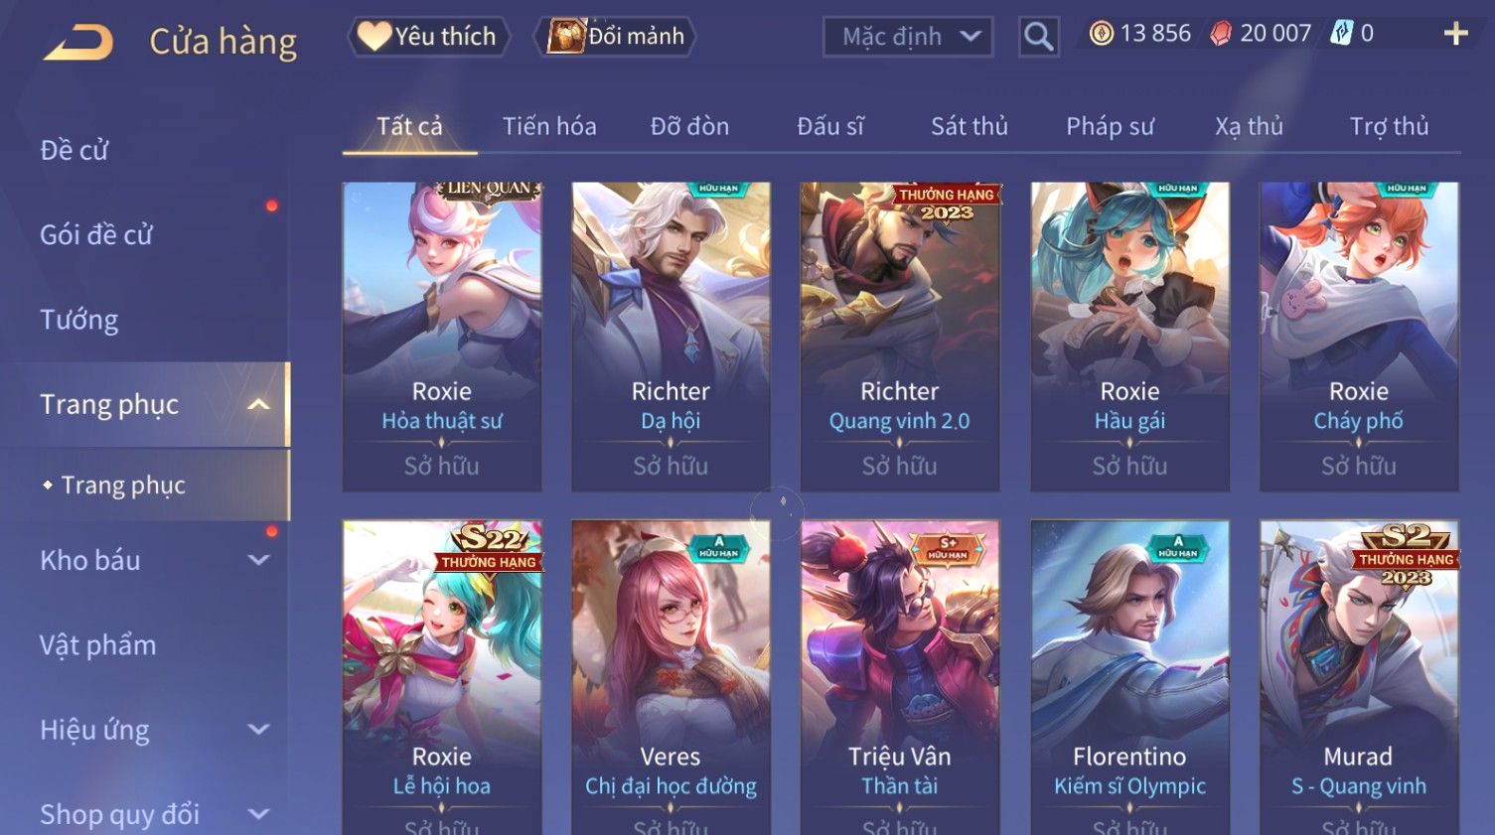Expand the Shop quy đổi section
Image resolution: width=1495 pixels, height=835 pixels.
[258, 814]
